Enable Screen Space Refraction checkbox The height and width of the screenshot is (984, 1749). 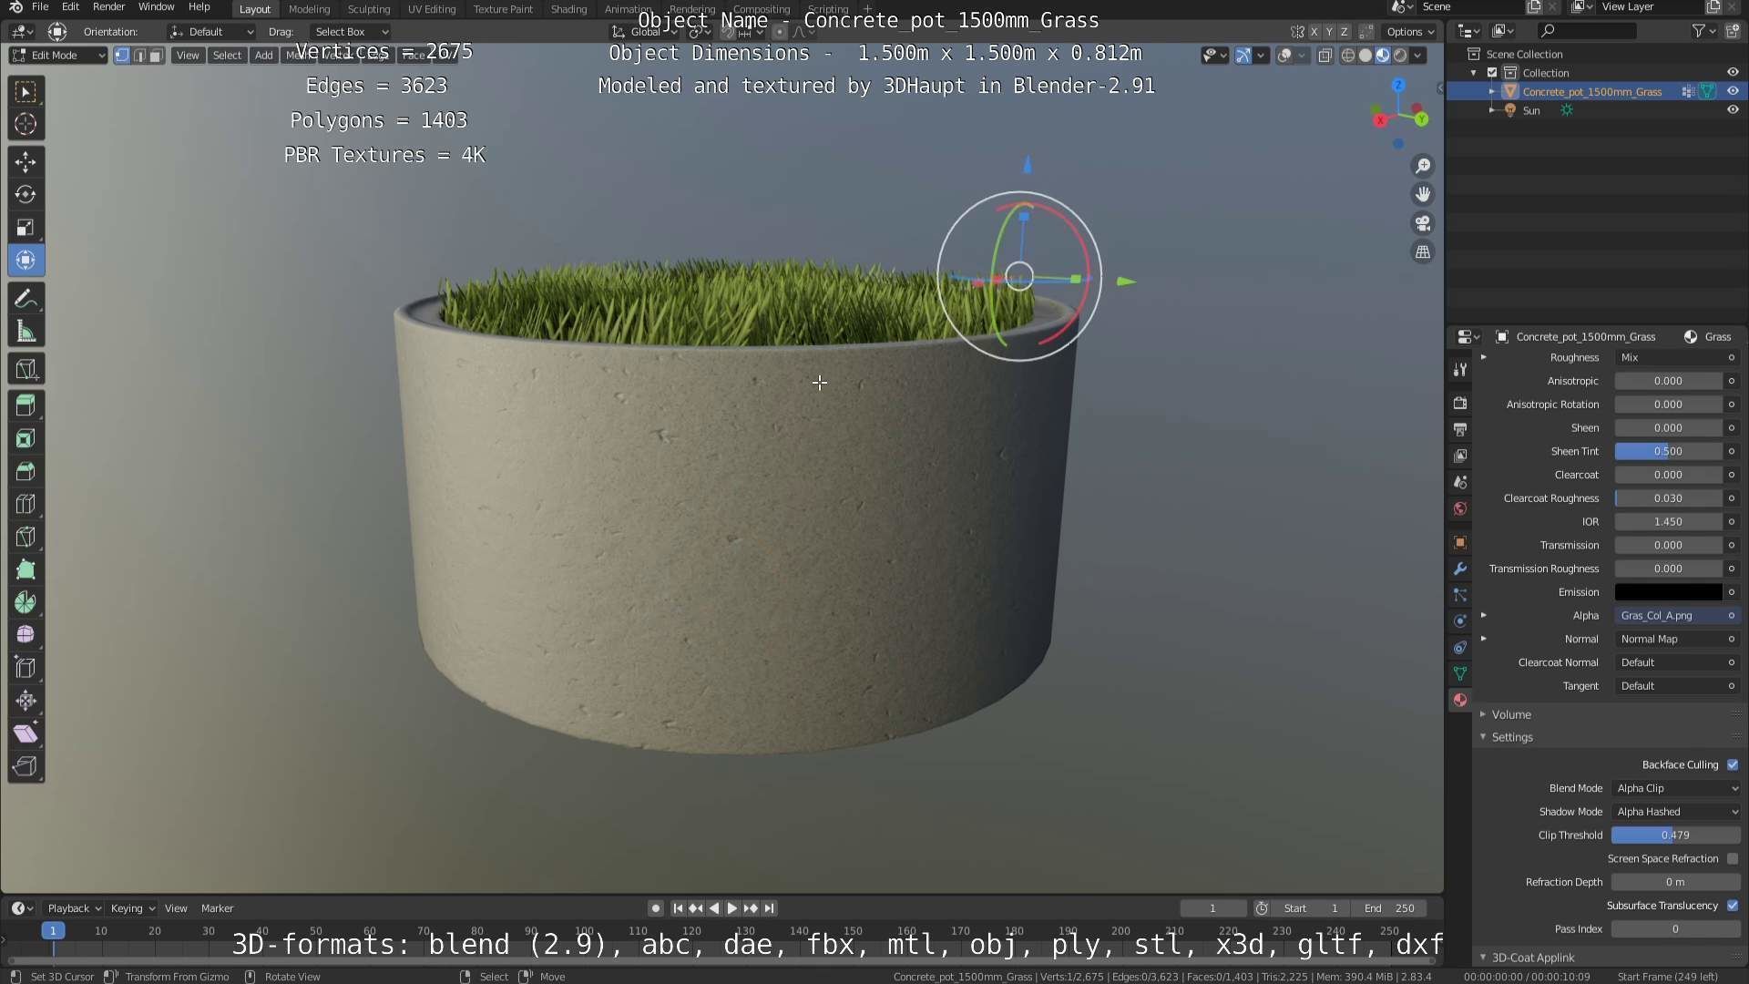click(1733, 859)
